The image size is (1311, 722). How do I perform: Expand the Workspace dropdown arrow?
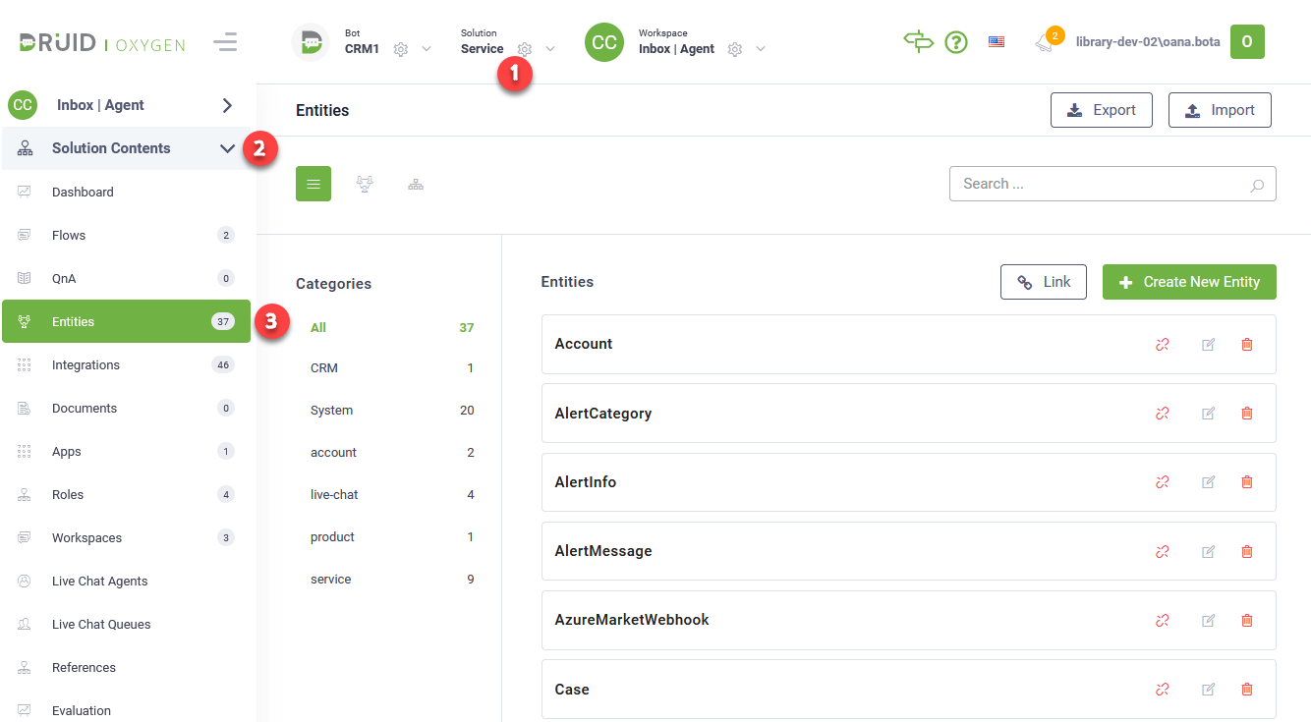point(761,49)
